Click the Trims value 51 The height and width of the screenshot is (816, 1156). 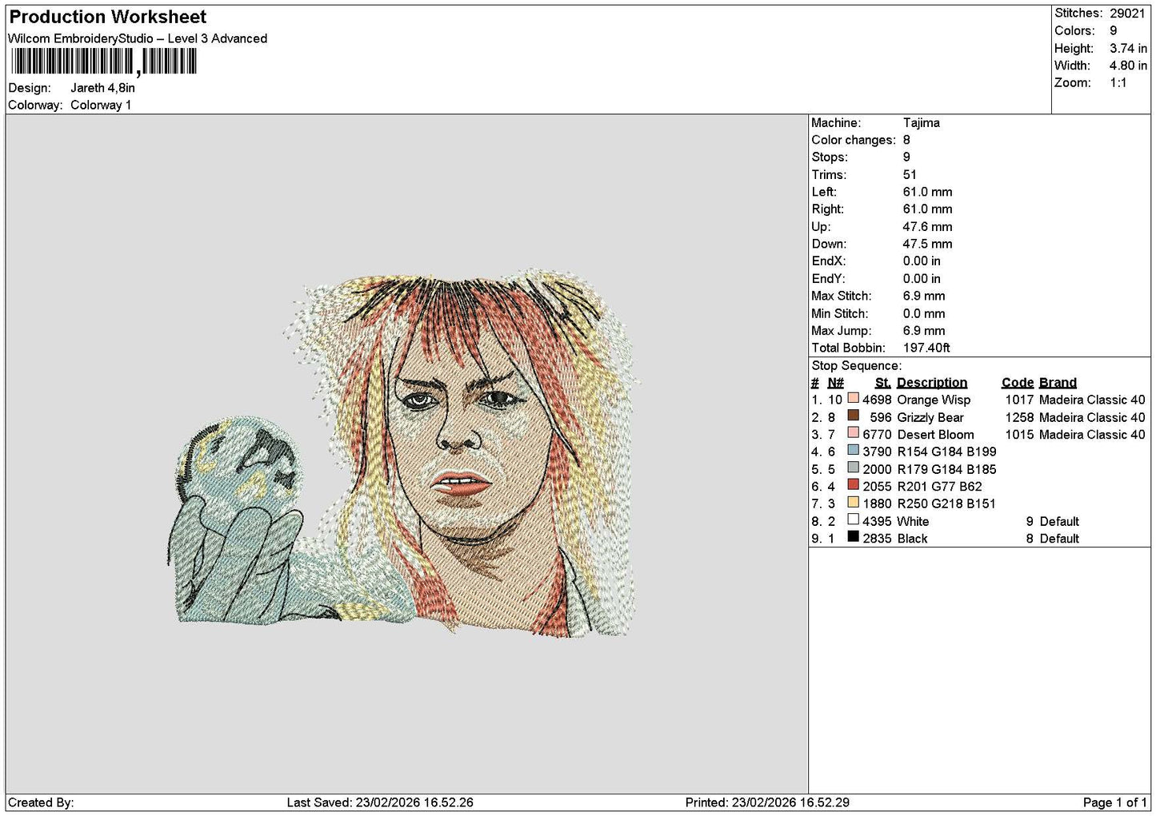pos(910,174)
